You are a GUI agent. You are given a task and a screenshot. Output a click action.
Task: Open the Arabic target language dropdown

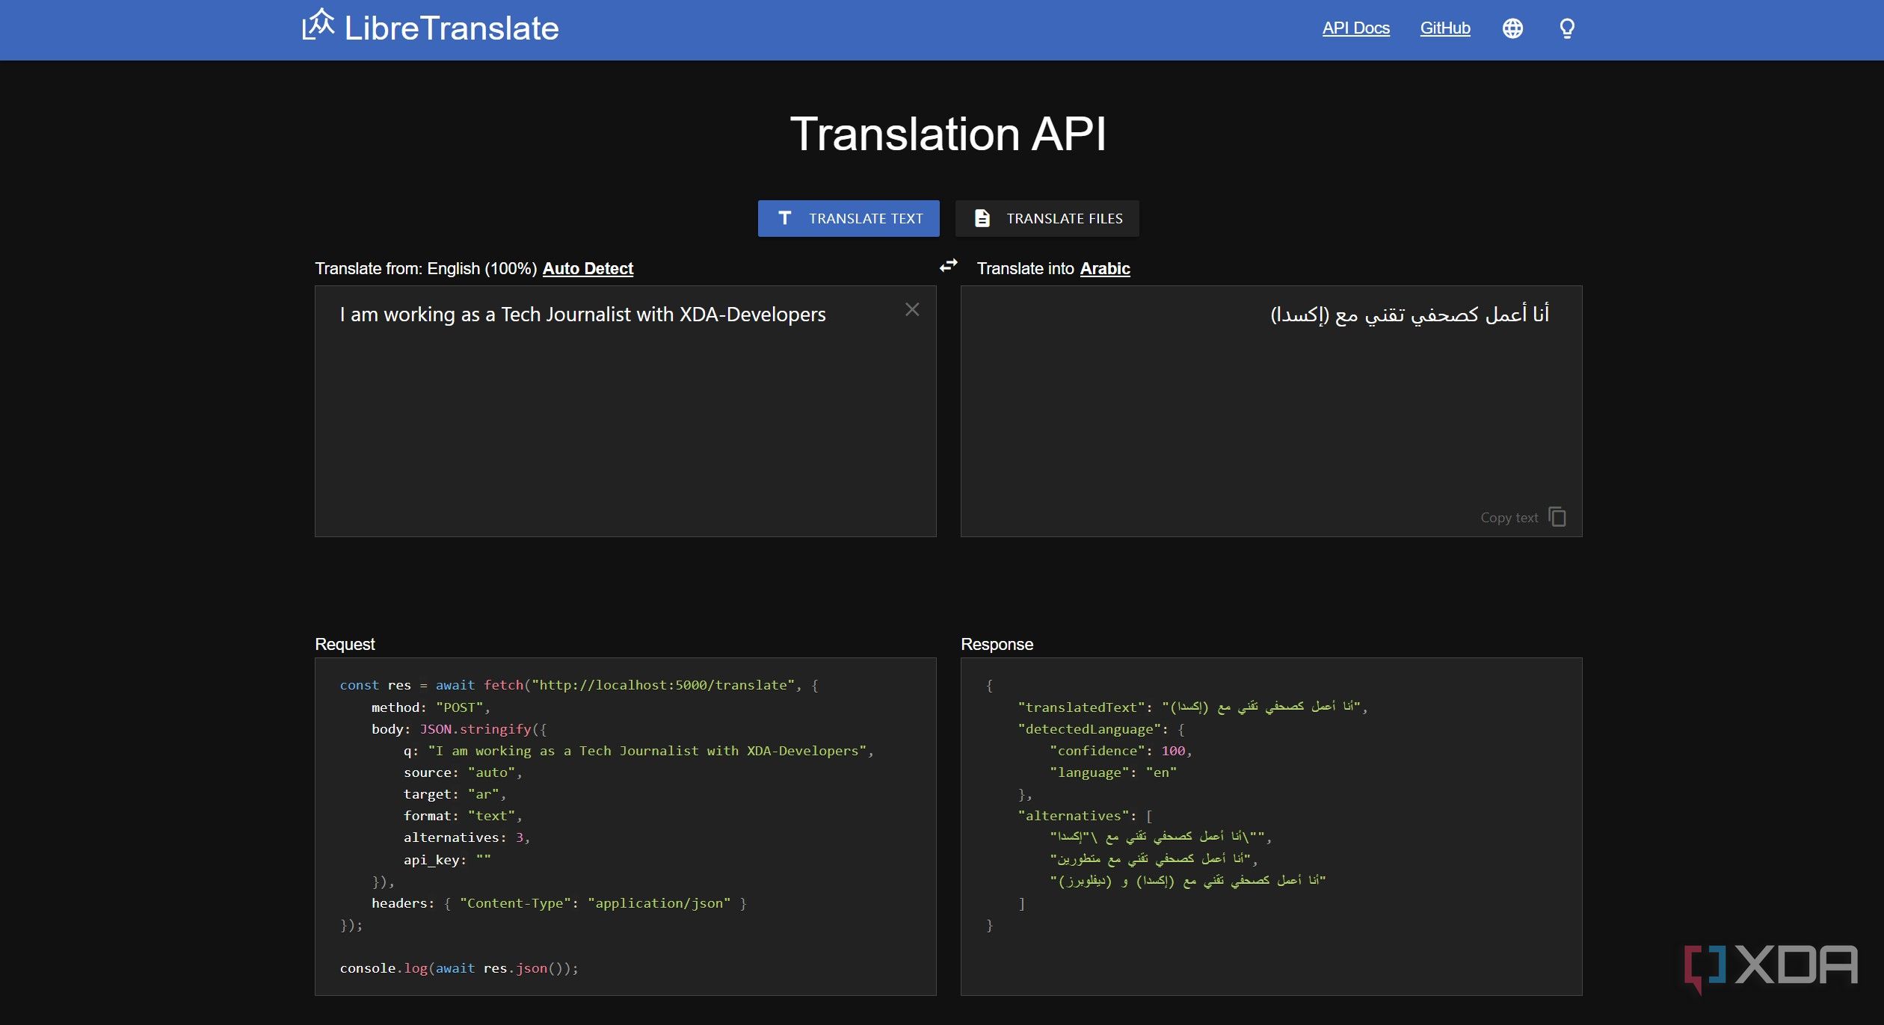[1105, 268]
